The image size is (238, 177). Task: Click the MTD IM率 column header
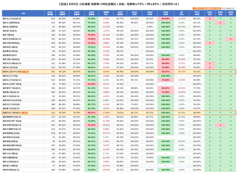click(197, 13)
